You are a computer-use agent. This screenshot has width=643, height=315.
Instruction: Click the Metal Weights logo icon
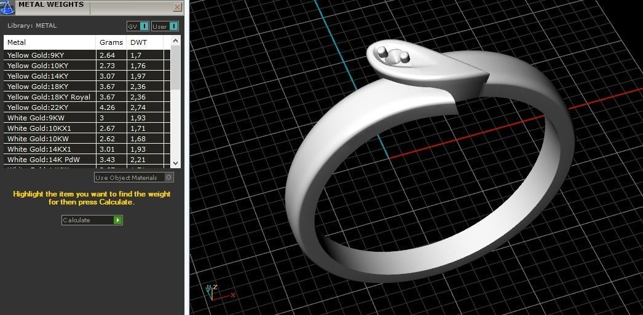[7, 7]
